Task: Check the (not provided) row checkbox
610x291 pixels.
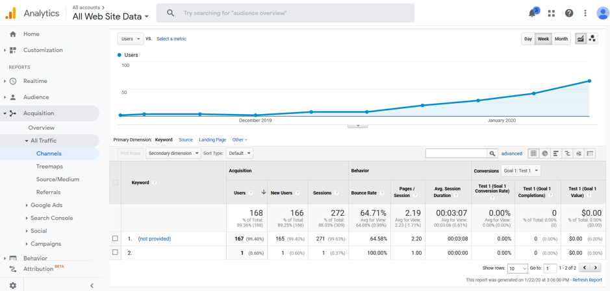Action: click(x=115, y=239)
